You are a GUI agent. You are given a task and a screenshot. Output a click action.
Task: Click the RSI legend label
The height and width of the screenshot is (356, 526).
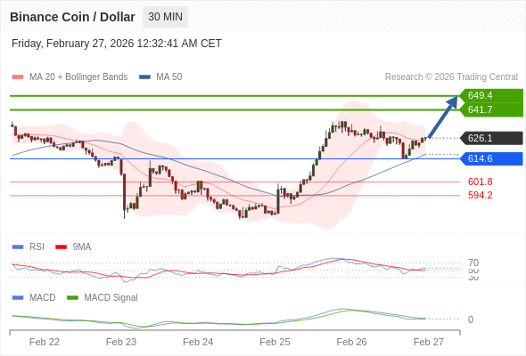tap(37, 247)
